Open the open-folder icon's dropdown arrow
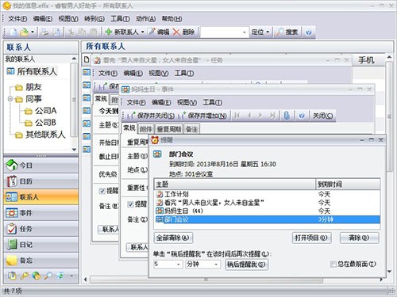 (x=33, y=32)
